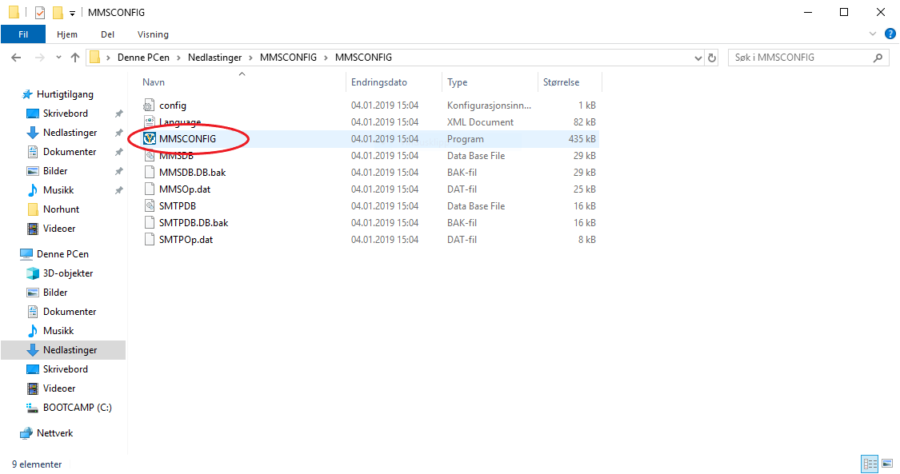Open Videoer under Denne PCen
Viewport: 900px width, 474px height.
pos(59,388)
